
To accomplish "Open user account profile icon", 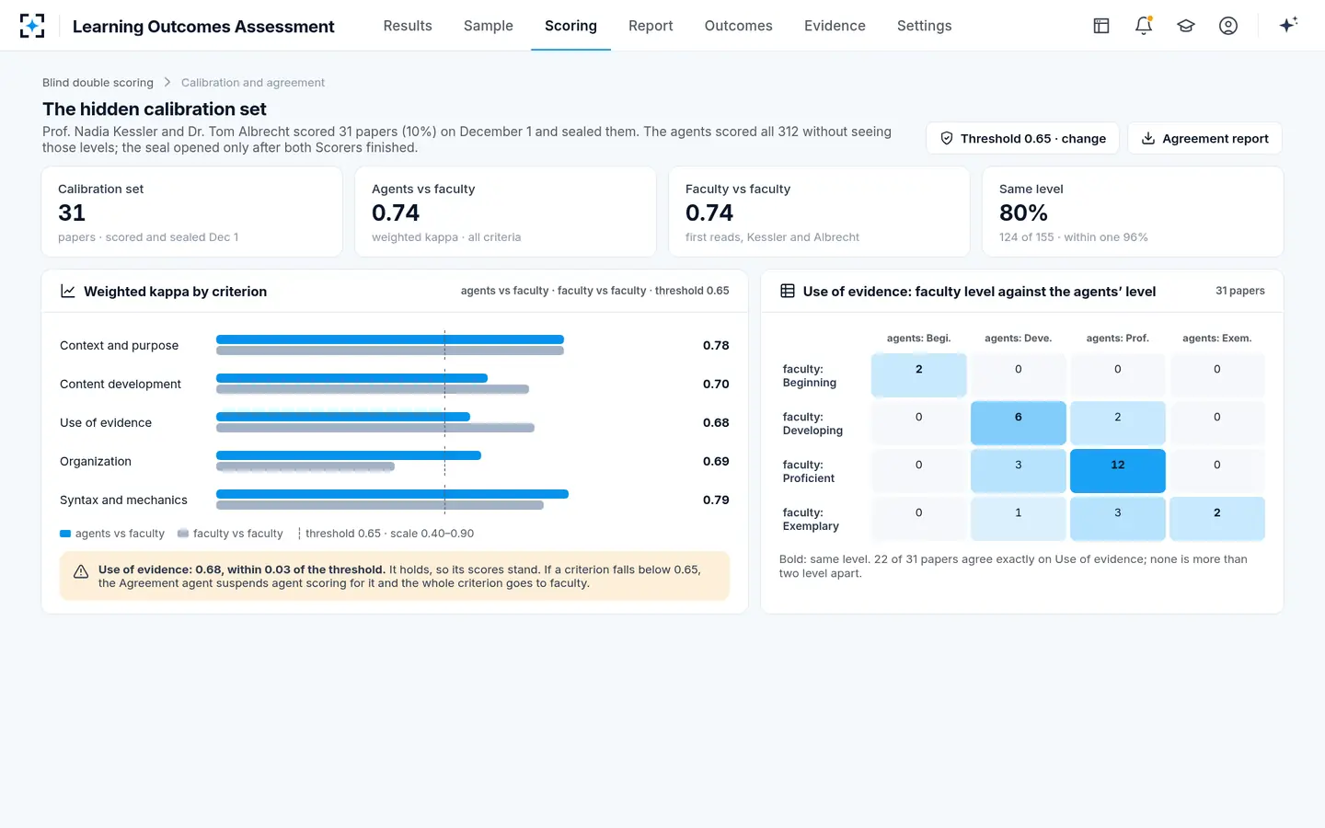I will click(x=1228, y=26).
